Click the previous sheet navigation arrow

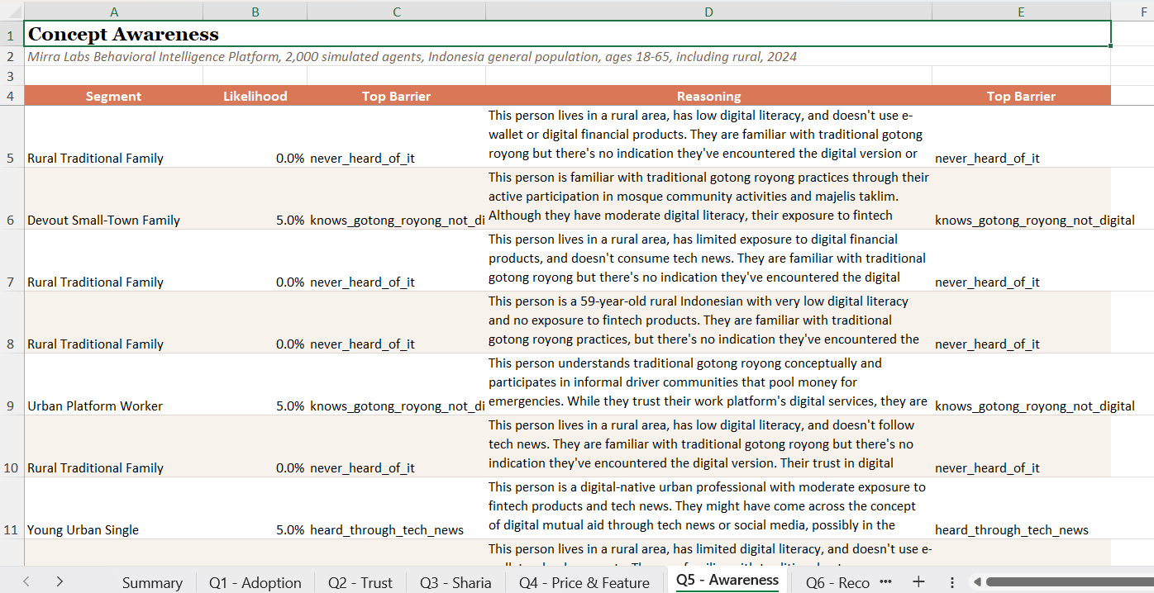click(26, 581)
